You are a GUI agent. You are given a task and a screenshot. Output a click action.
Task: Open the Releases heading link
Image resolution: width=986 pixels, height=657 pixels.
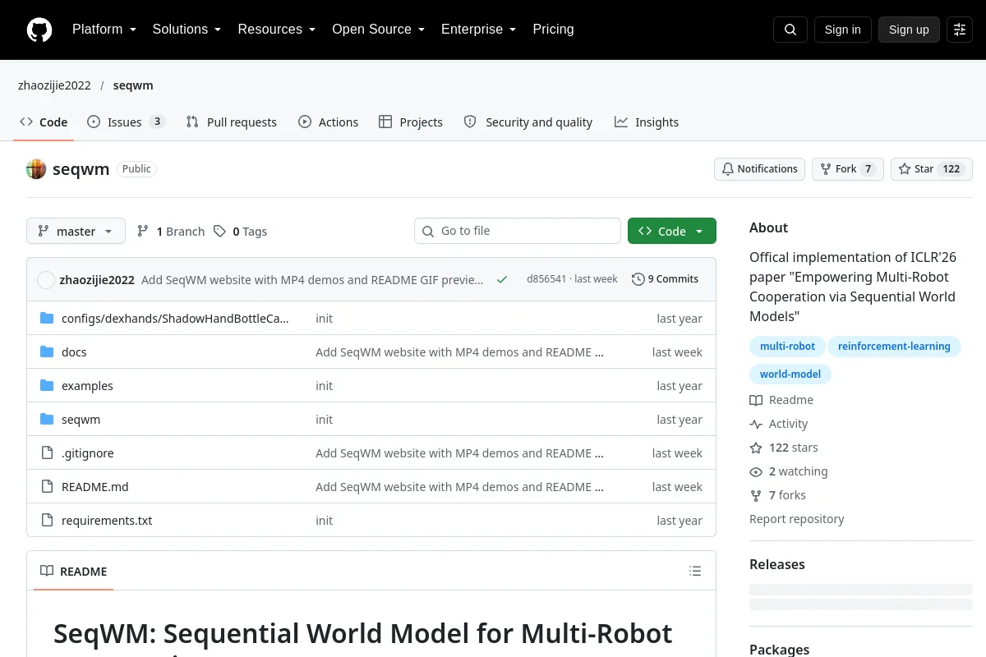coord(776,564)
